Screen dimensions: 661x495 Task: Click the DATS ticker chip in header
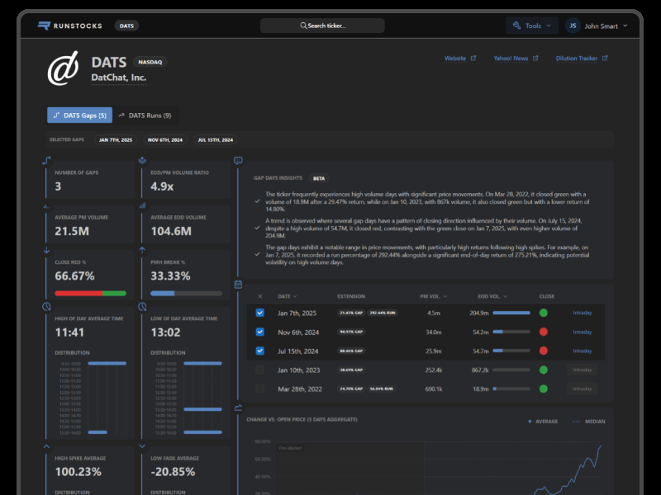(x=126, y=26)
